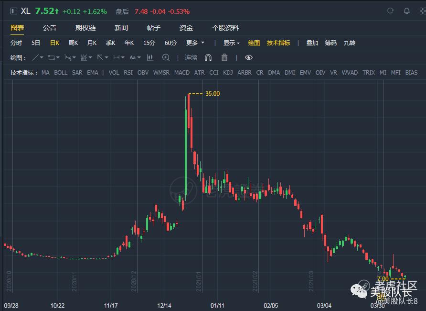Enable the RSI sub-indicator
Viewport: 426px width, 311px height.
coord(128,73)
